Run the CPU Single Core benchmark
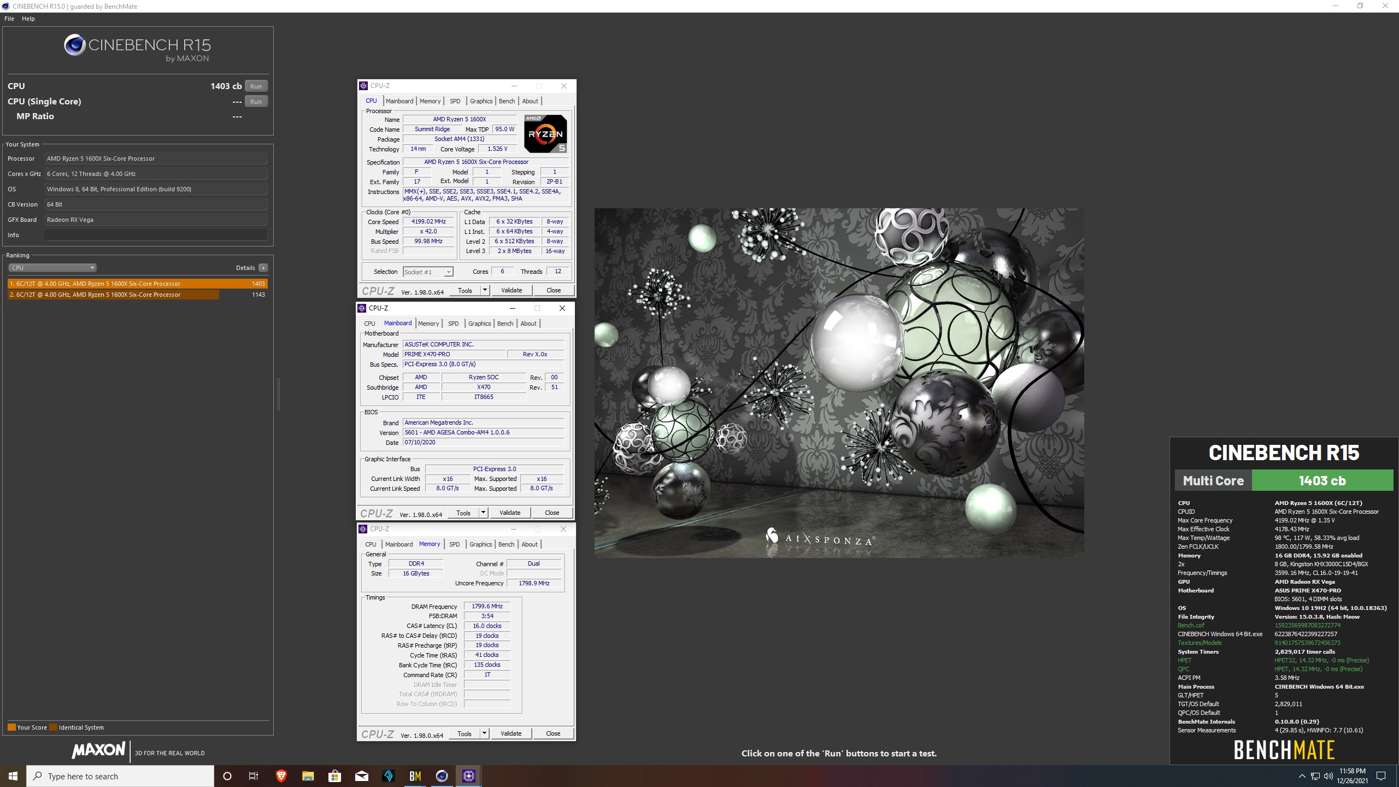 pyautogui.click(x=256, y=102)
